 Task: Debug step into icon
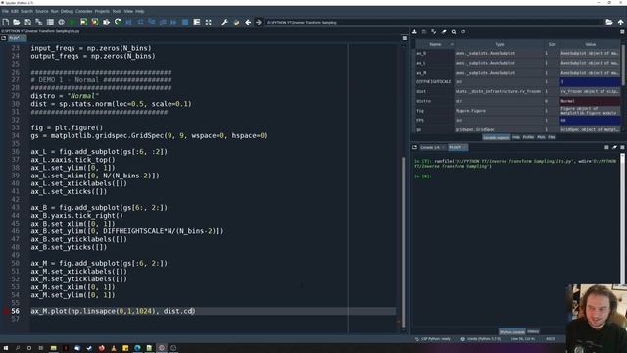point(152,22)
